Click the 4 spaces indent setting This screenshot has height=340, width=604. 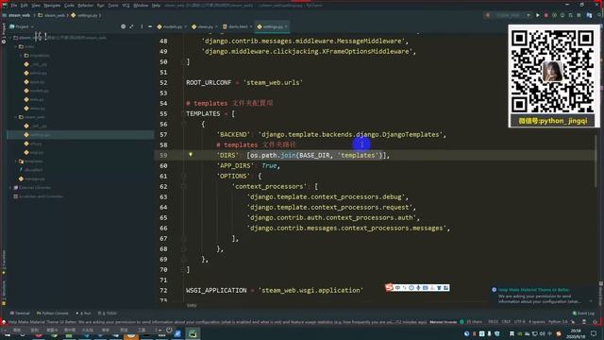(537, 321)
